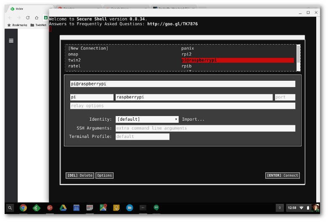Select the twin2 connection
This screenshot has width=328, height=222.
74,60
